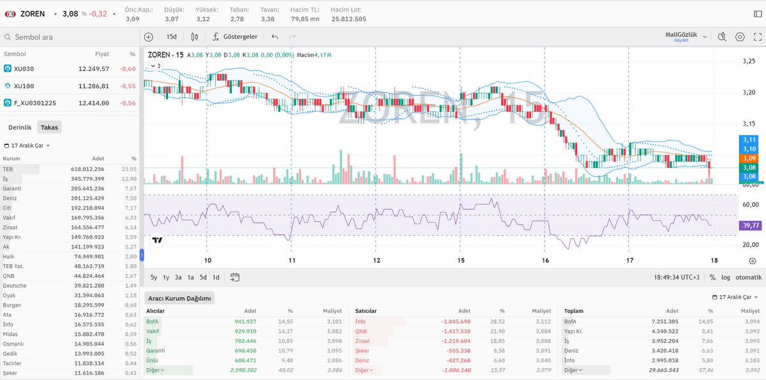Set chart range to 1y
This screenshot has width=766, height=380.
pos(166,277)
